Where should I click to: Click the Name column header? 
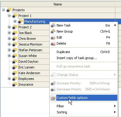pos(58,4)
